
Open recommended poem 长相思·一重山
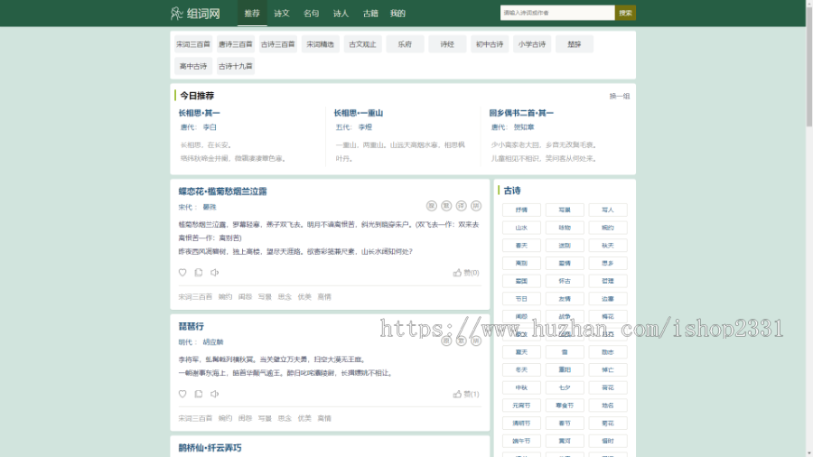tap(359, 113)
